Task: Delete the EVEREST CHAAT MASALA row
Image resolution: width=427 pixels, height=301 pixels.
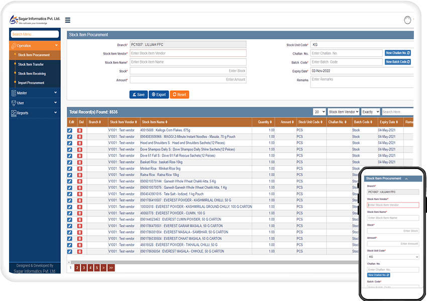Action: click(x=80, y=239)
